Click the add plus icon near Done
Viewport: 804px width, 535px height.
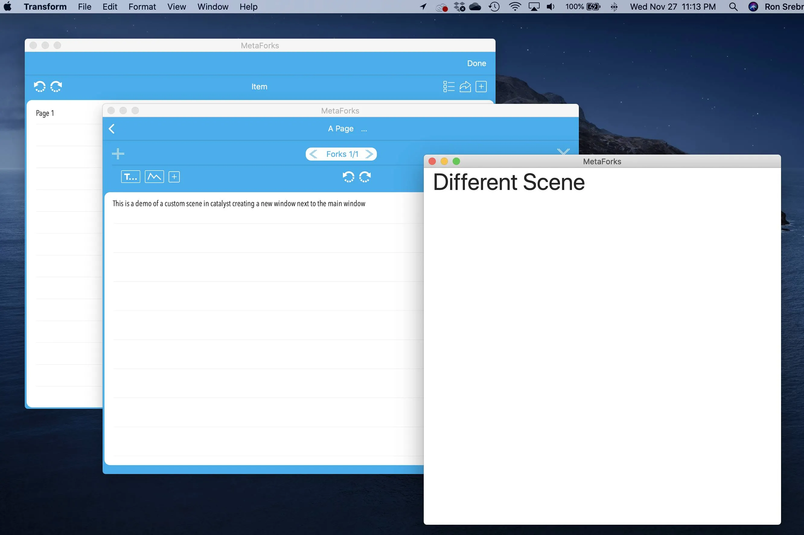click(x=481, y=87)
